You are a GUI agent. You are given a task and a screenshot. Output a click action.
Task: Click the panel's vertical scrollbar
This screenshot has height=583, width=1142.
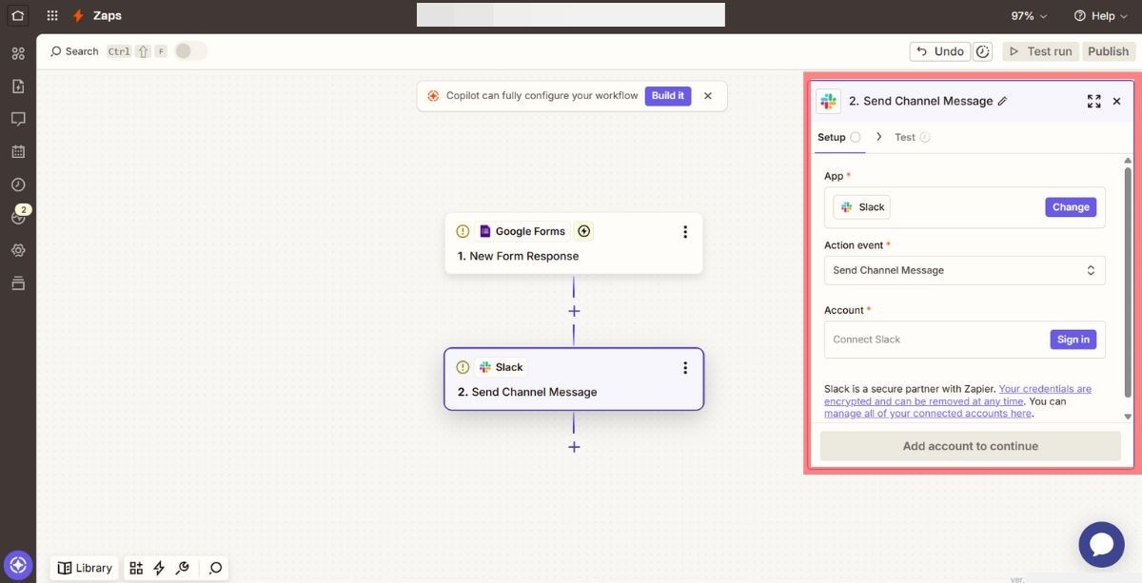tap(1128, 285)
